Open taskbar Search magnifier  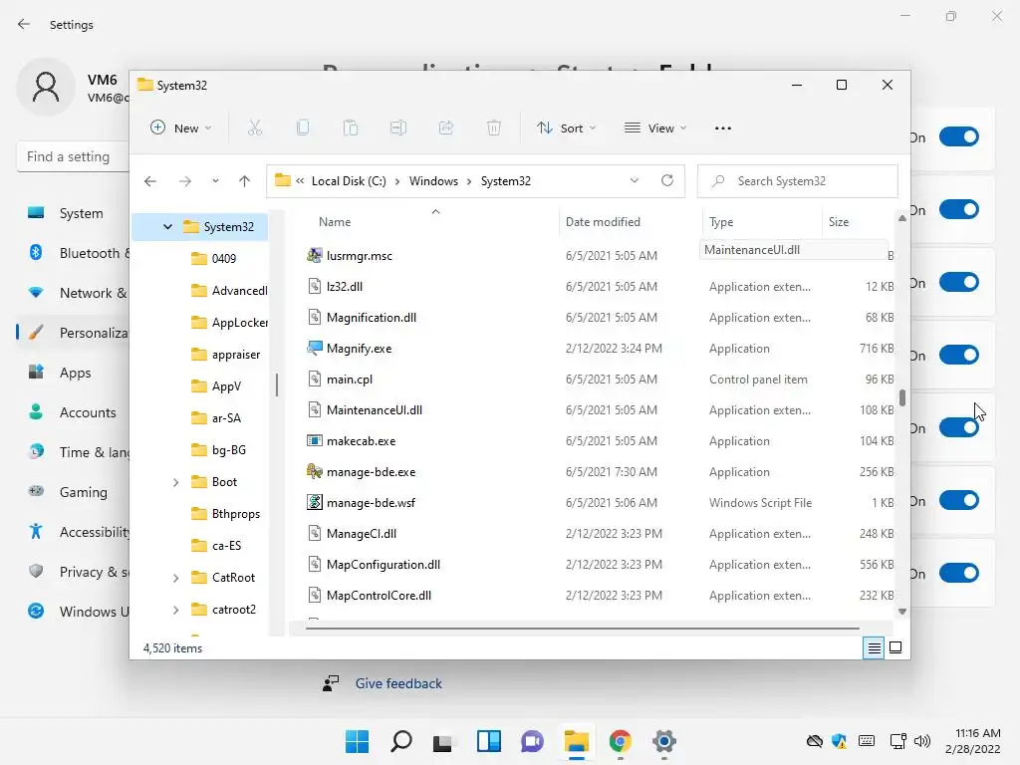[400, 741]
